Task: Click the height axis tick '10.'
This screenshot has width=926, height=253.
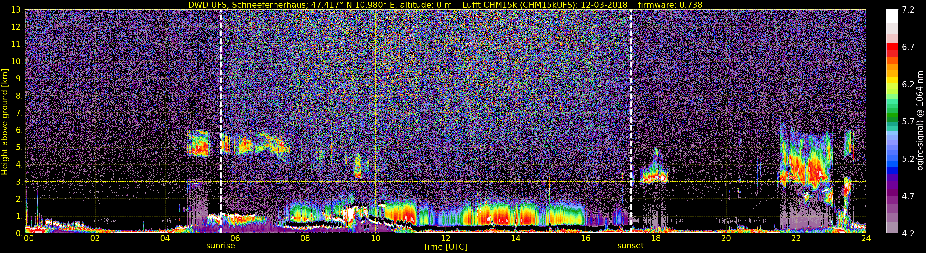Action: (x=17, y=62)
